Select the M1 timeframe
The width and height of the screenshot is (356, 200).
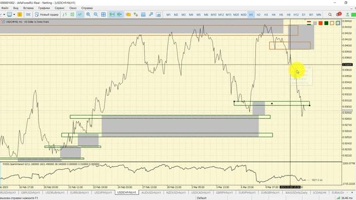(169, 14)
